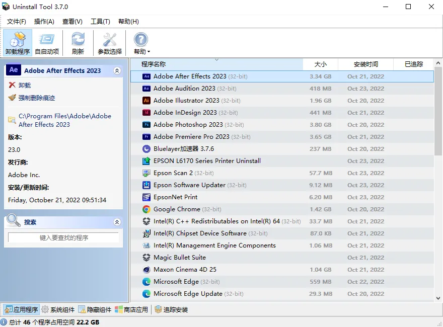Switch to the 隐藏组件 tab
This screenshot has height=327, width=443.
(95, 310)
